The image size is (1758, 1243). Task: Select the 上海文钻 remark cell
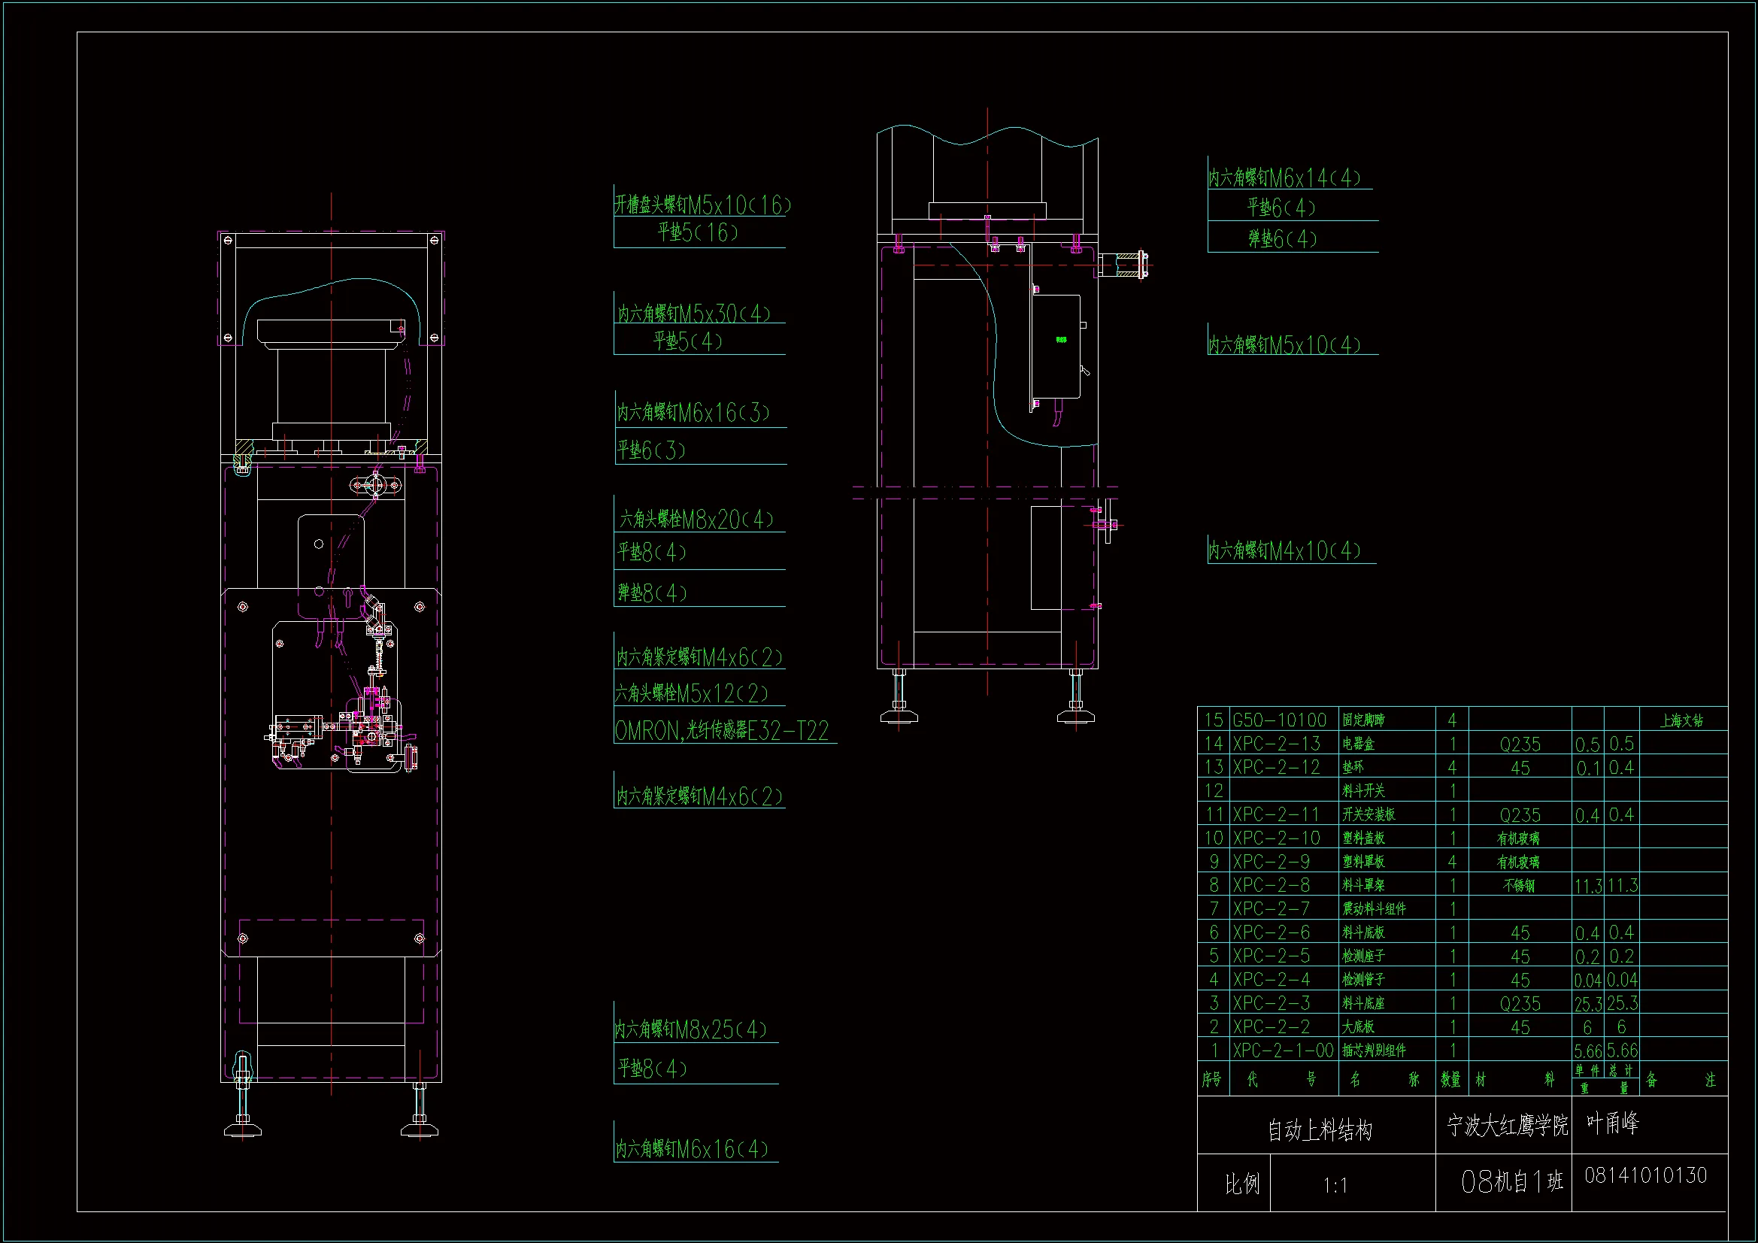coord(1681,720)
